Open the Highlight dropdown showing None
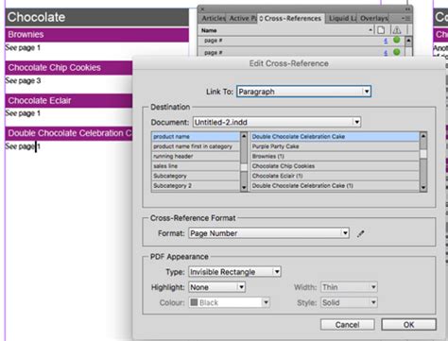The image size is (448, 341). pos(217,287)
